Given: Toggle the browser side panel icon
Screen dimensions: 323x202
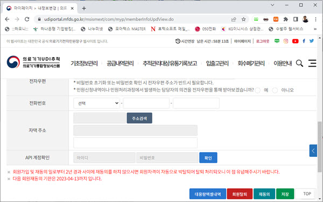Looking at the screenshot, I should tap(296, 19).
